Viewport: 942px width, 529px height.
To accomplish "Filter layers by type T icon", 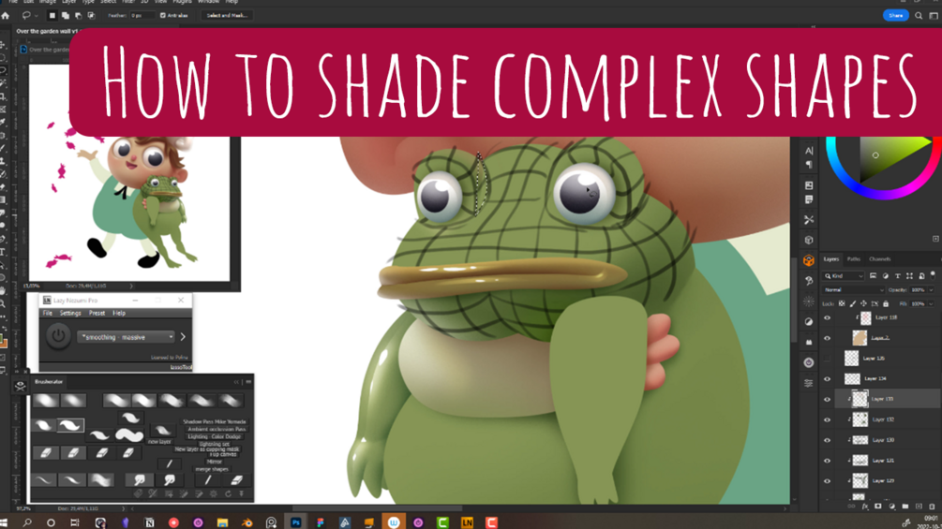I will 898,276.
